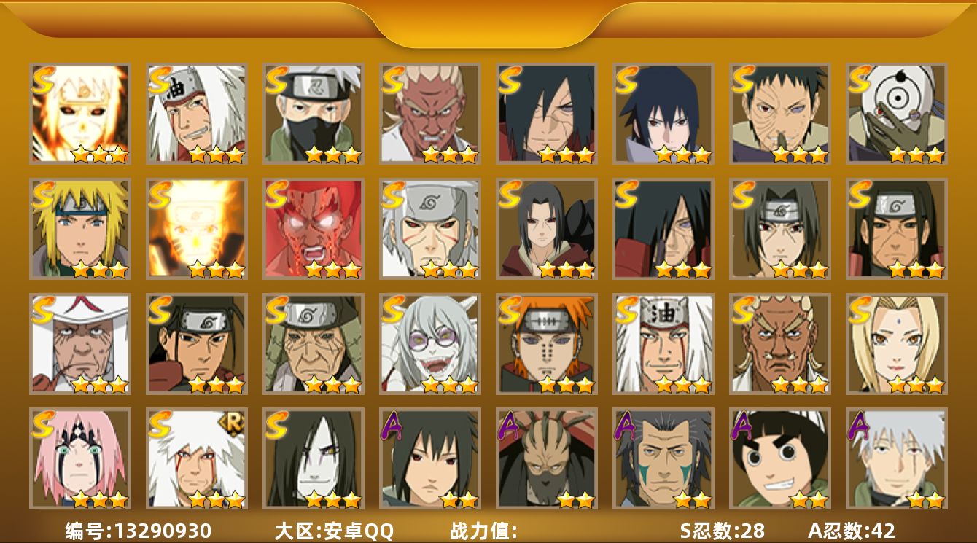Viewport: 977px width, 543px height.
Task: Click the 大区:安卓QQ server label
Action: point(334,531)
